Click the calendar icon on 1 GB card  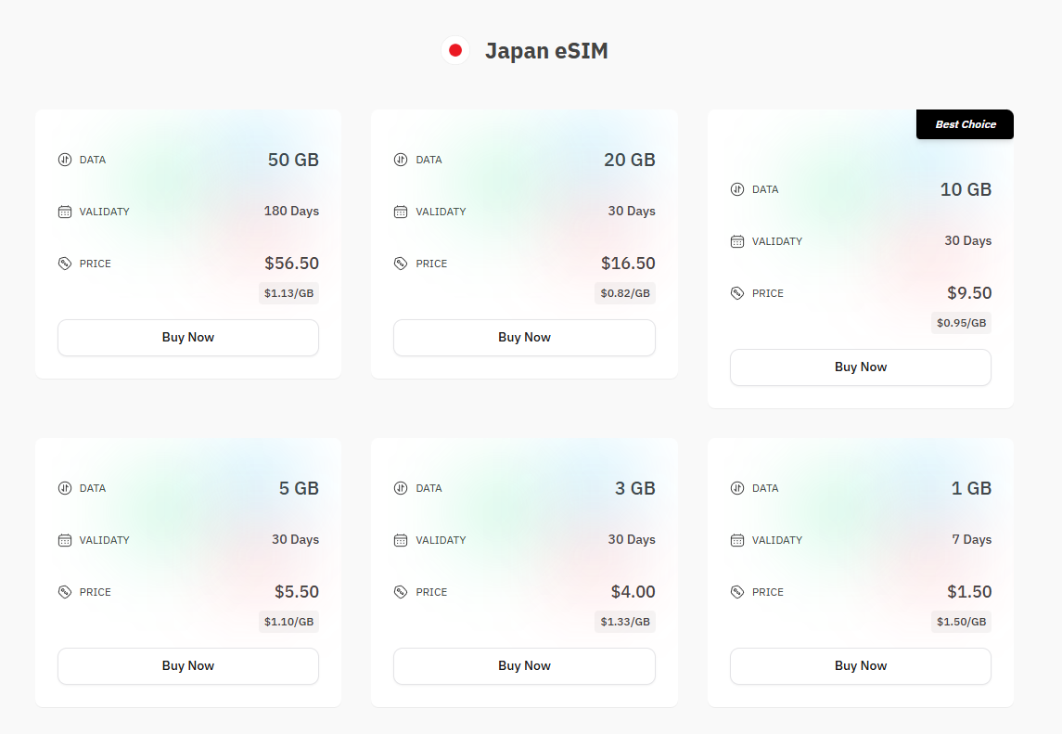(x=736, y=540)
